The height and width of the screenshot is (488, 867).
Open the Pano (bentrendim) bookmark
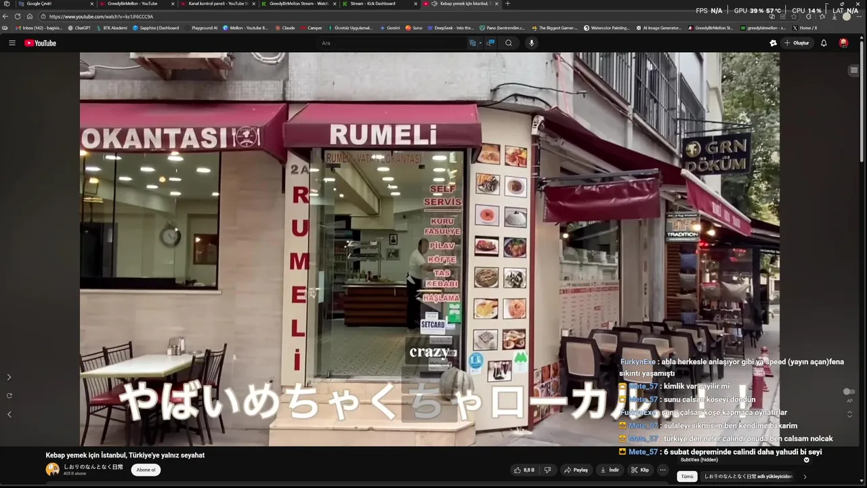(503, 28)
